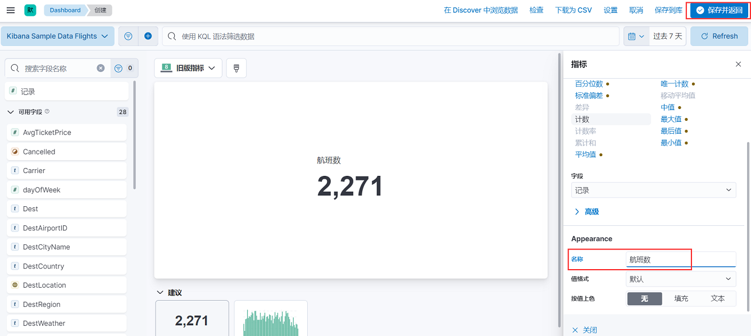Close the 指标 panel with the X
The height and width of the screenshot is (336, 751).
pyautogui.click(x=738, y=65)
